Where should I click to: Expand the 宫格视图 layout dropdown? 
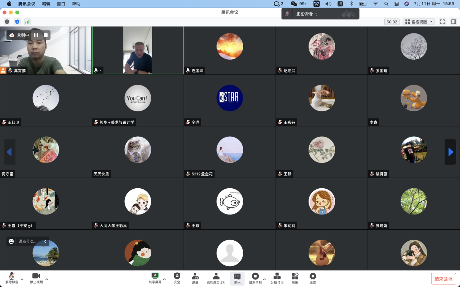[419, 22]
